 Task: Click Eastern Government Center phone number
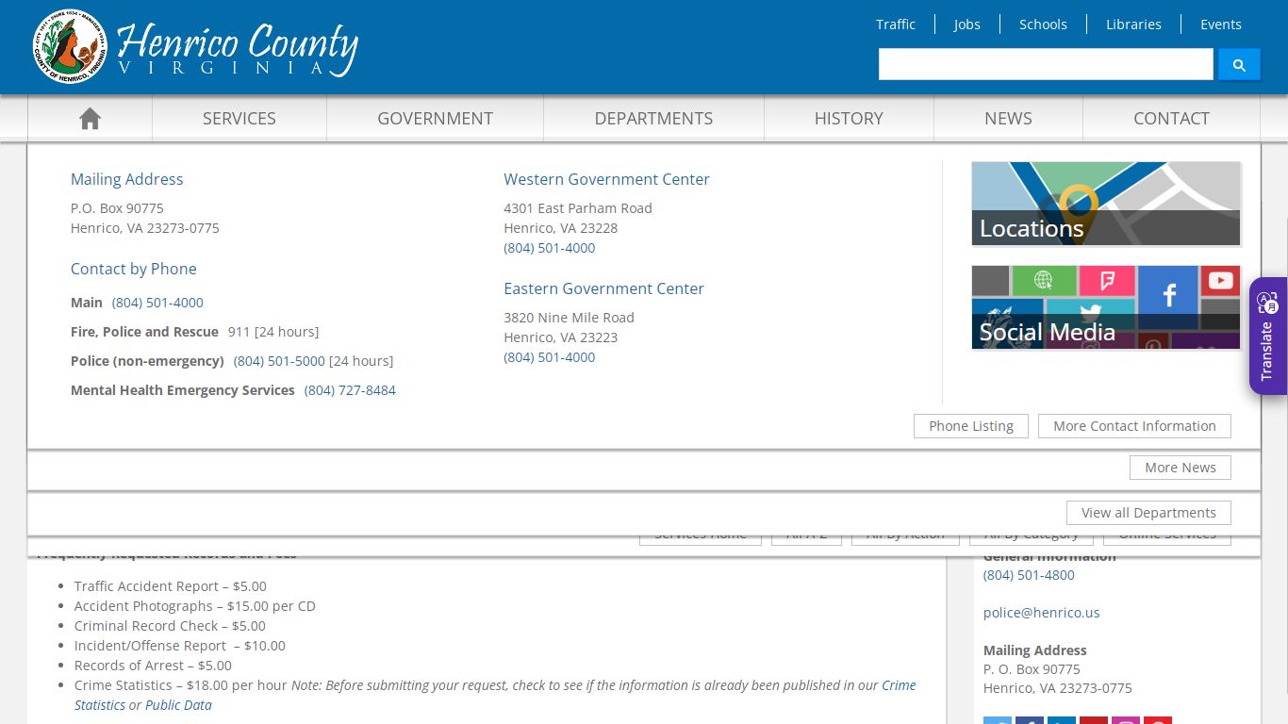tap(550, 357)
